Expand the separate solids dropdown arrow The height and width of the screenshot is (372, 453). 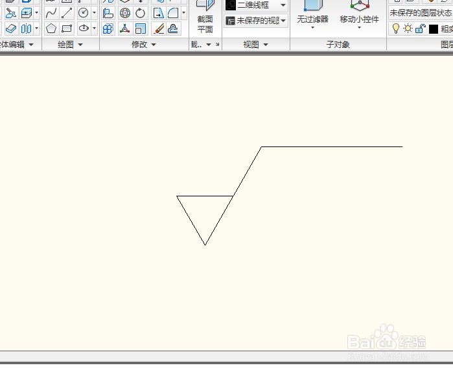[37, 29]
